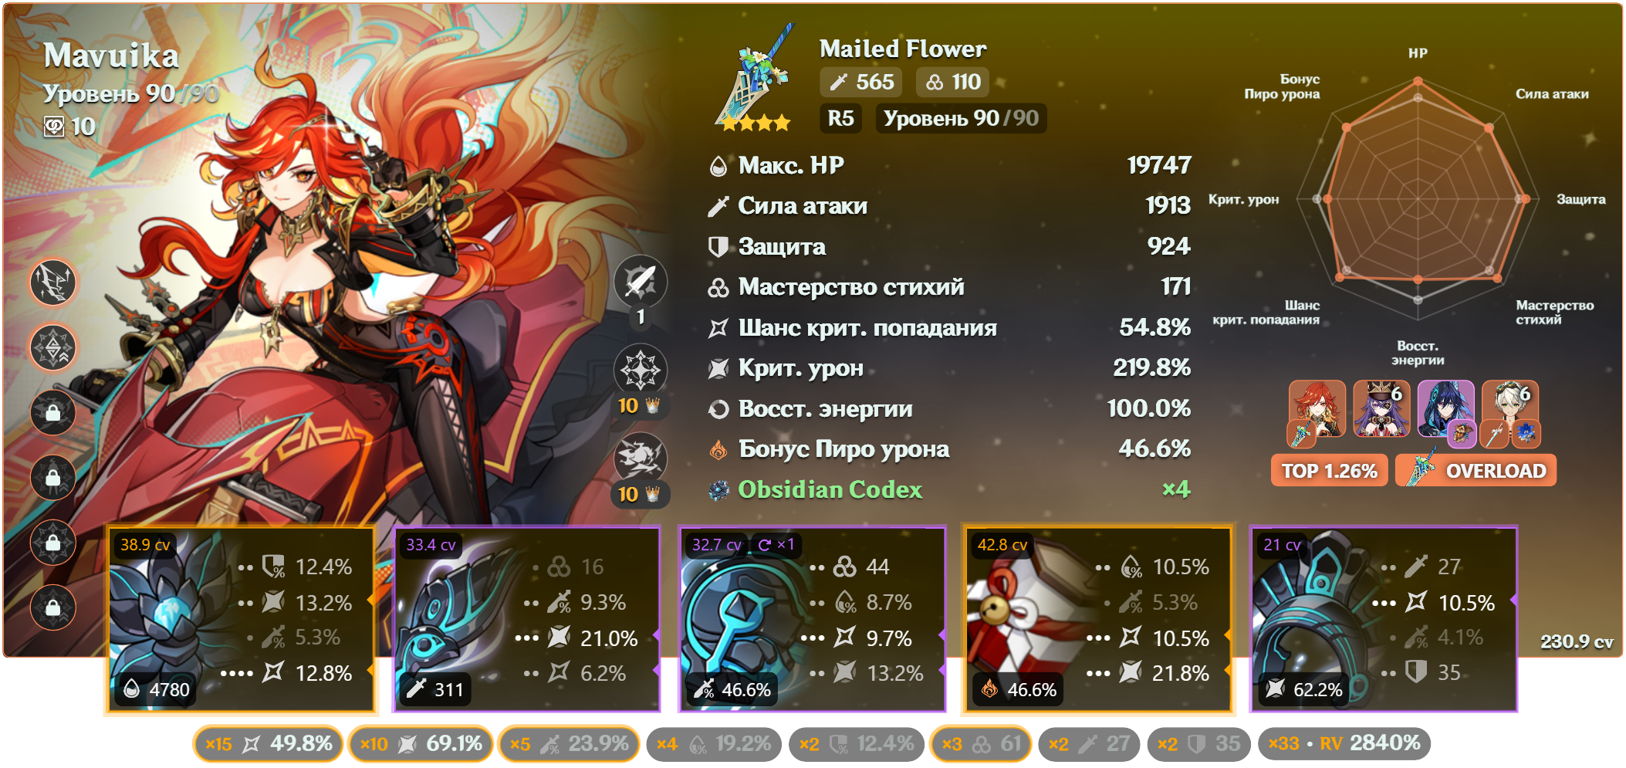Toggle the 69.1% crit damage substat filter
Screen dimensions: 1626x768
point(421,744)
